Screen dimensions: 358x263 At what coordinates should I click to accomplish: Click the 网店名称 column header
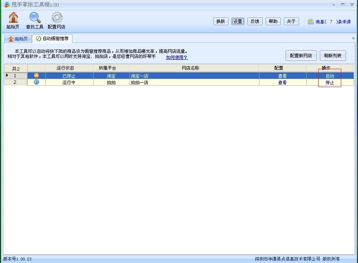(x=194, y=68)
